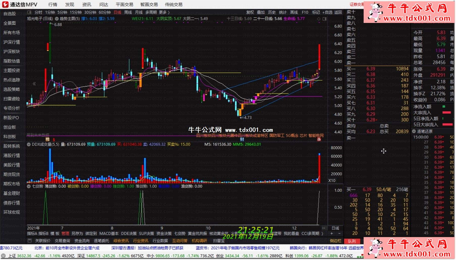Image resolution: width=456 pixels, height=260 pixels.
Task: Click the 深圳警方通报 news headline
Action: pyautogui.click(x=147, y=248)
